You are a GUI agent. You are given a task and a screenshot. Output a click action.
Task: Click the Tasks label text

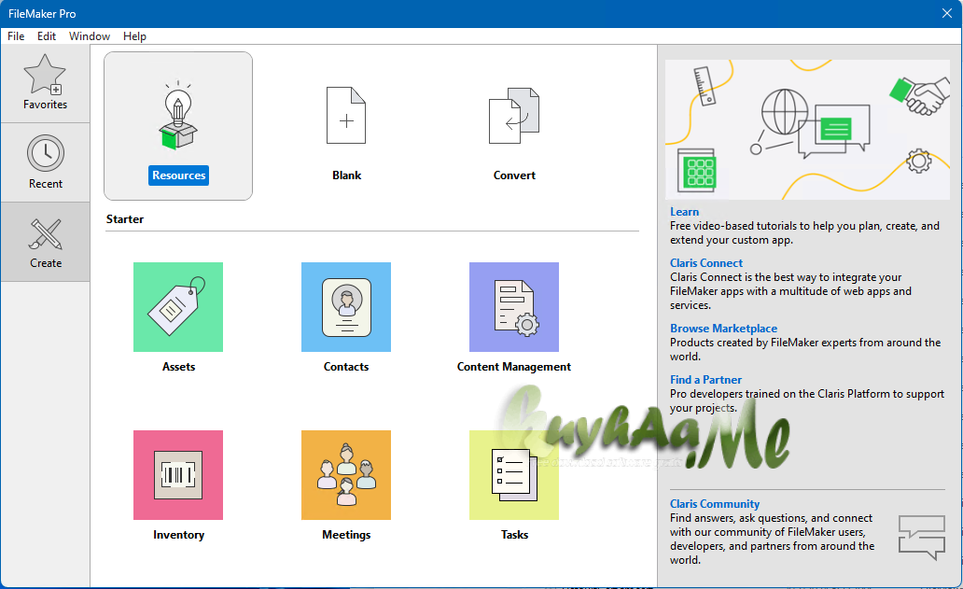click(515, 535)
